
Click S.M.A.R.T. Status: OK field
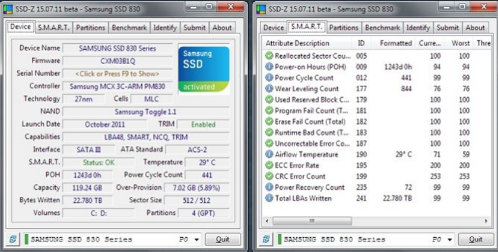[99, 162]
